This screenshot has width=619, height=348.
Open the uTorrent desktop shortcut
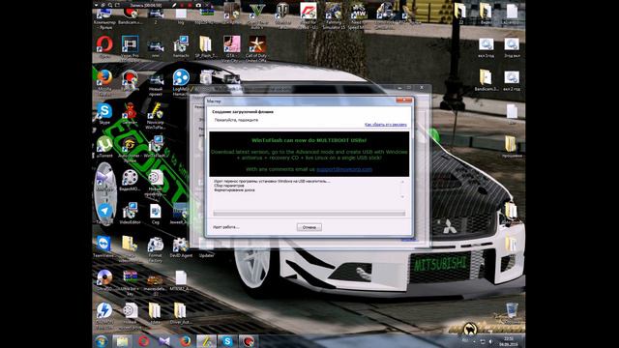point(104,147)
